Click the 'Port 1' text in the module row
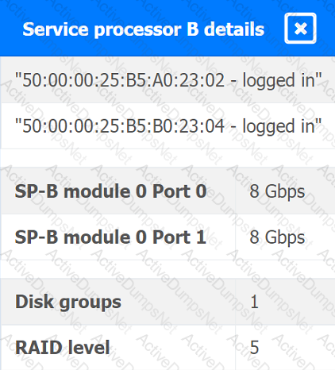The image size is (335, 370). pyautogui.click(x=179, y=237)
